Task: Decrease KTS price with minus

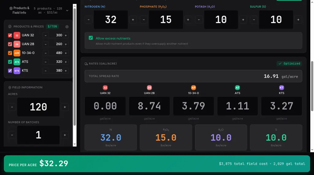Action: 45,71
